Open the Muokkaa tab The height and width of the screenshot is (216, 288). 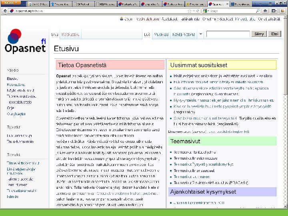pos(161,34)
